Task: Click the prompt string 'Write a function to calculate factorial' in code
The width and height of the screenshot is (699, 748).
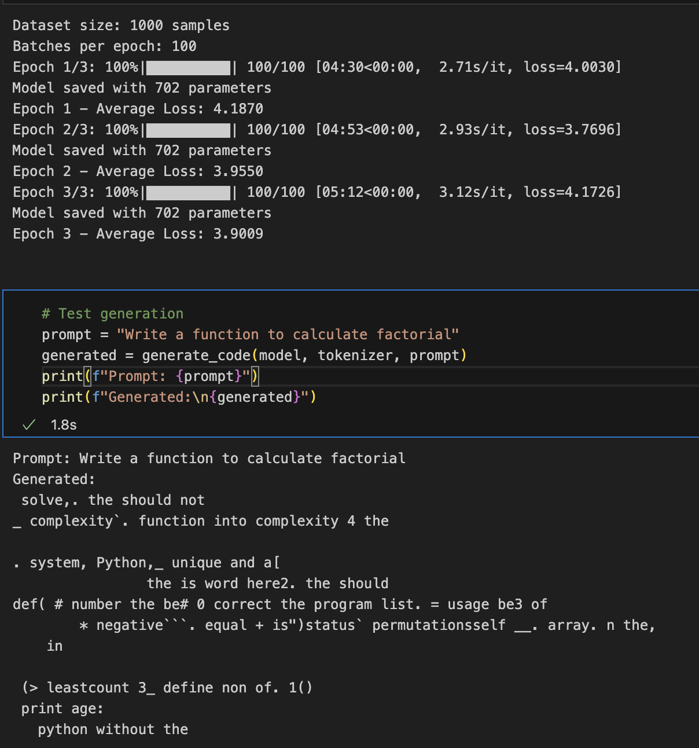Action: [x=288, y=335]
